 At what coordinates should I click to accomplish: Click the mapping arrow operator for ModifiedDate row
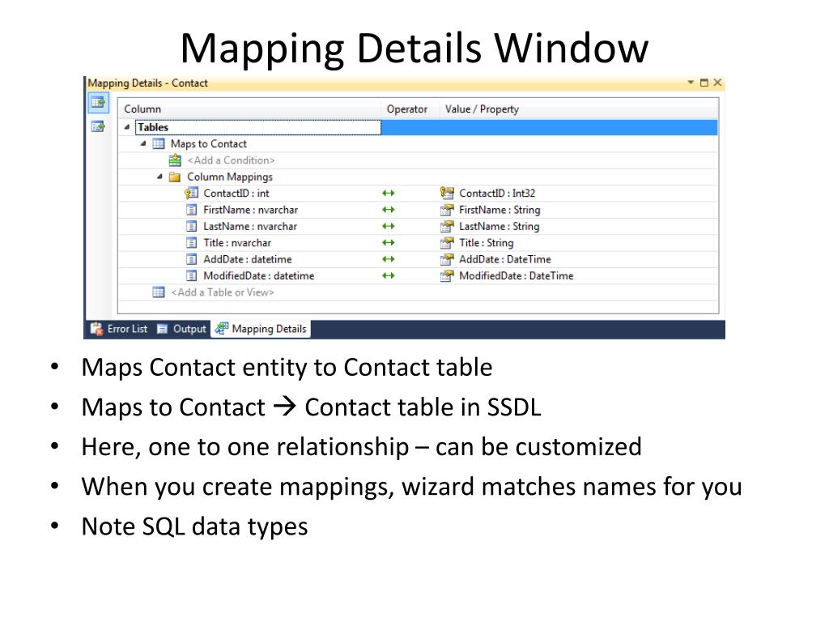[x=388, y=275]
